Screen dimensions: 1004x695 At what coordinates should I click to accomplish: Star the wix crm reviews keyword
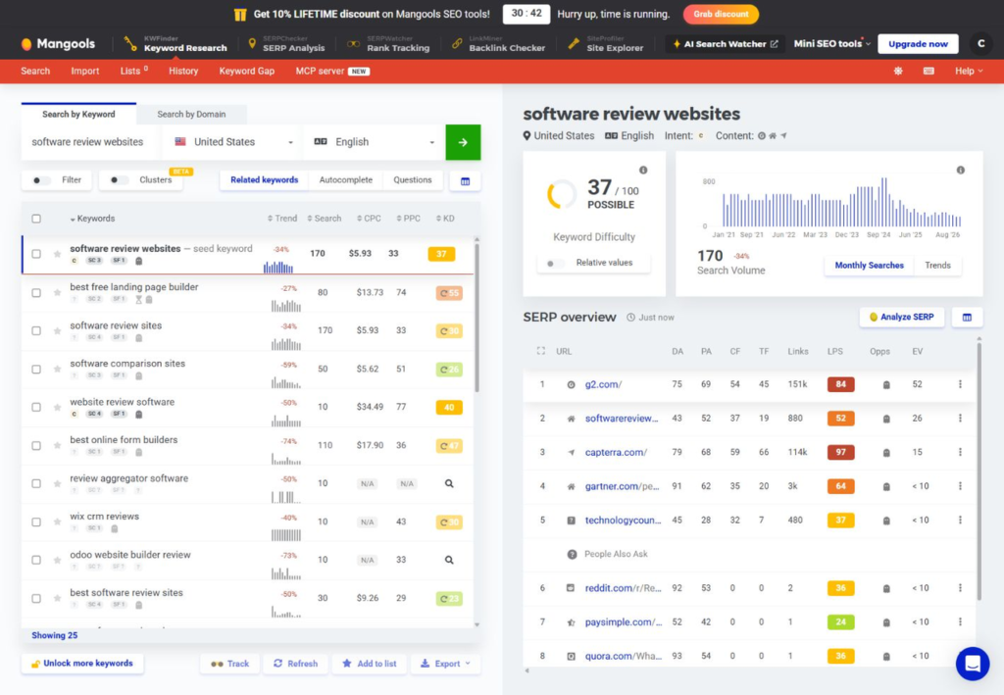[x=57, y=521]
